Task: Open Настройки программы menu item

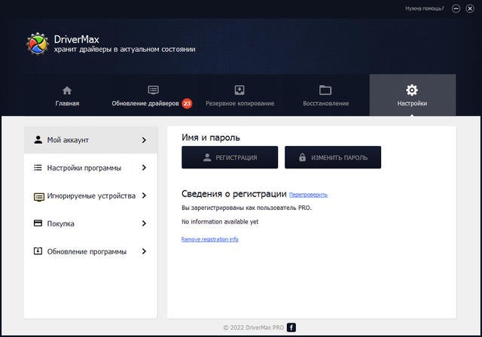Action: coord(90,168)
